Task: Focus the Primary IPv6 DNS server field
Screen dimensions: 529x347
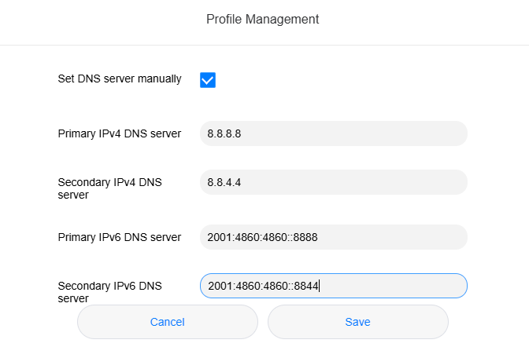Action: (x=334, y=237)
